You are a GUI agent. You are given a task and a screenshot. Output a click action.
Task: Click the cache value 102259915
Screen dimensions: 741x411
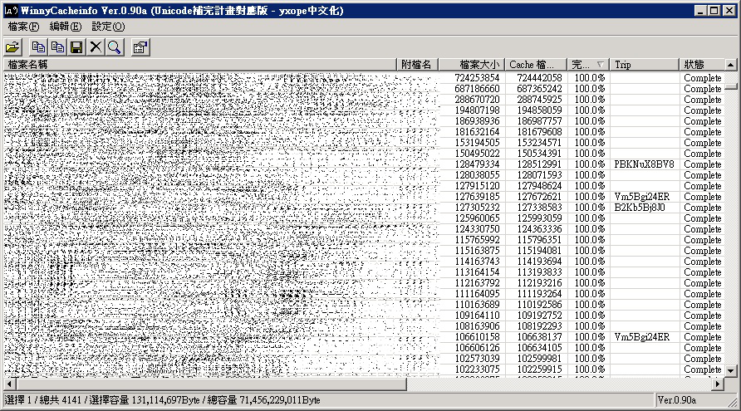click(x=539, y=369)
